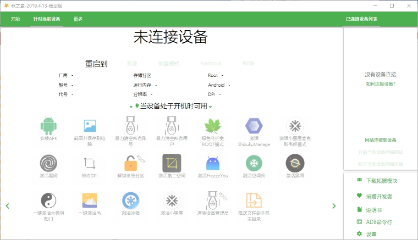Switch to the 开始 tab
Viewport: 418px width, 240px height.
tap(15, 19)
